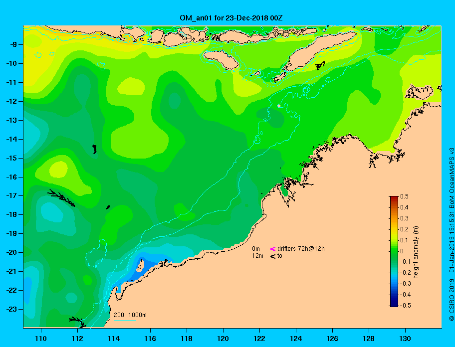Select the drifter track near Timor at 125E
The image size is (455, 347).
(320, 65)
